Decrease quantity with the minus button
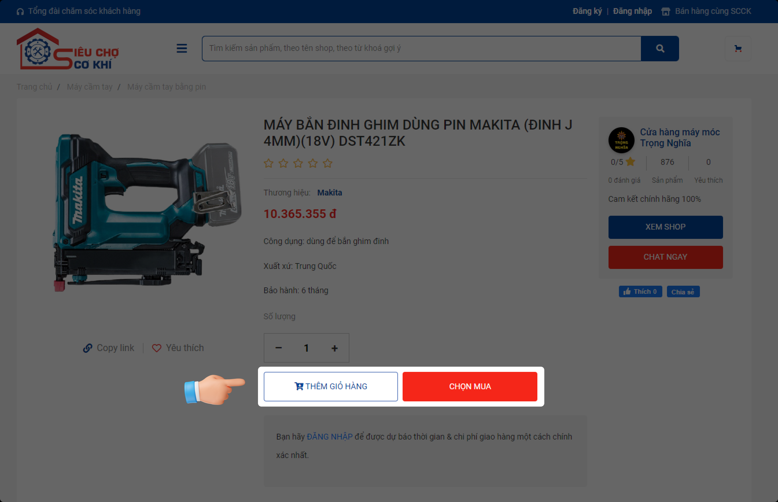Screen dimensions: 778x502 (x=278, y=348)
